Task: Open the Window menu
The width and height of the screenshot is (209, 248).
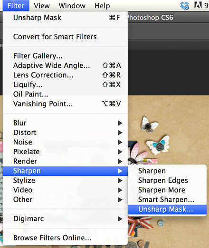Action: pos(72,6)
